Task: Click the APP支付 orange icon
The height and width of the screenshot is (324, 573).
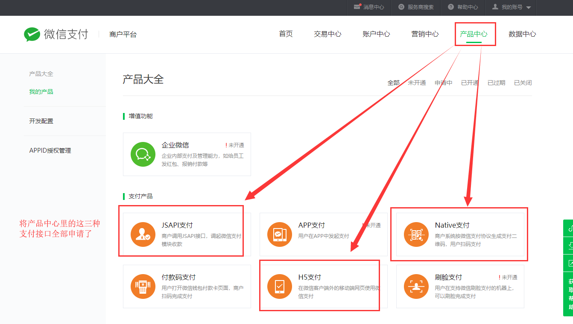Action: [x=279, y=234]
